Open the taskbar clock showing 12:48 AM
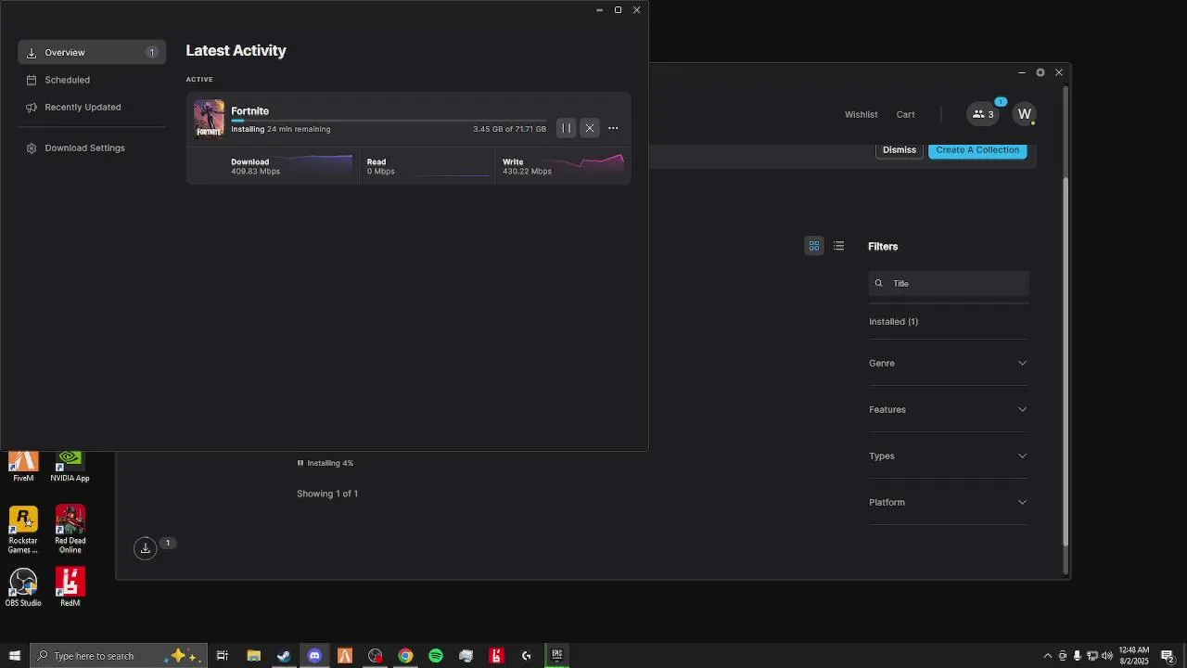The height and width of the screenshot is (668, 1187). tap(1134, 656)
